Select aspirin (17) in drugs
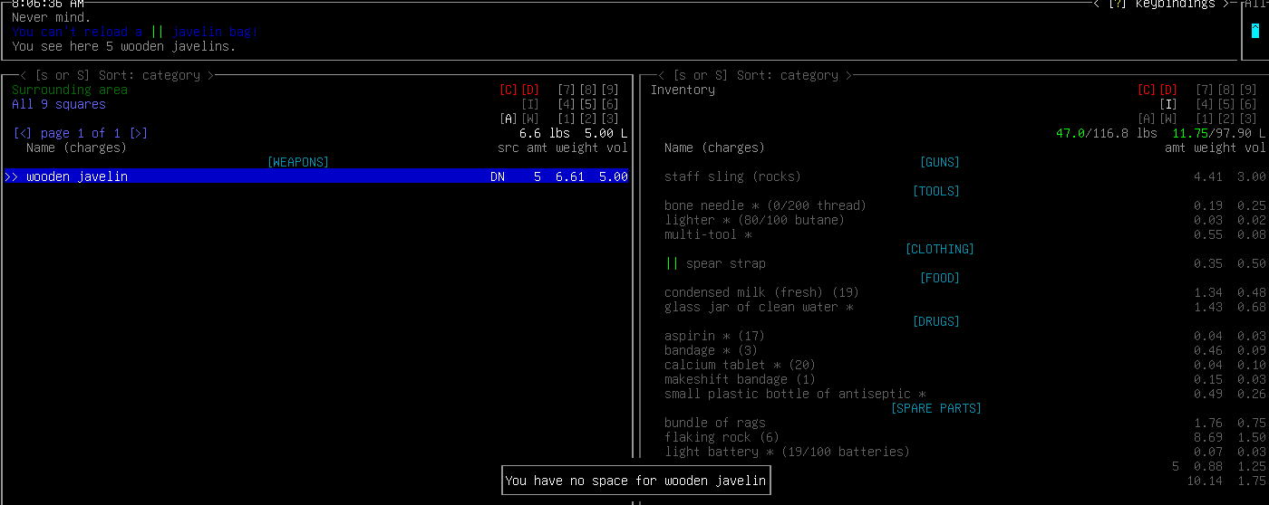1269x505 pixels. [x=964, y=336]
